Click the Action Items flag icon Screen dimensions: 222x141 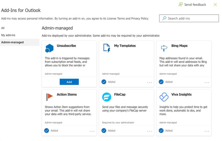(x=49, y=97)
